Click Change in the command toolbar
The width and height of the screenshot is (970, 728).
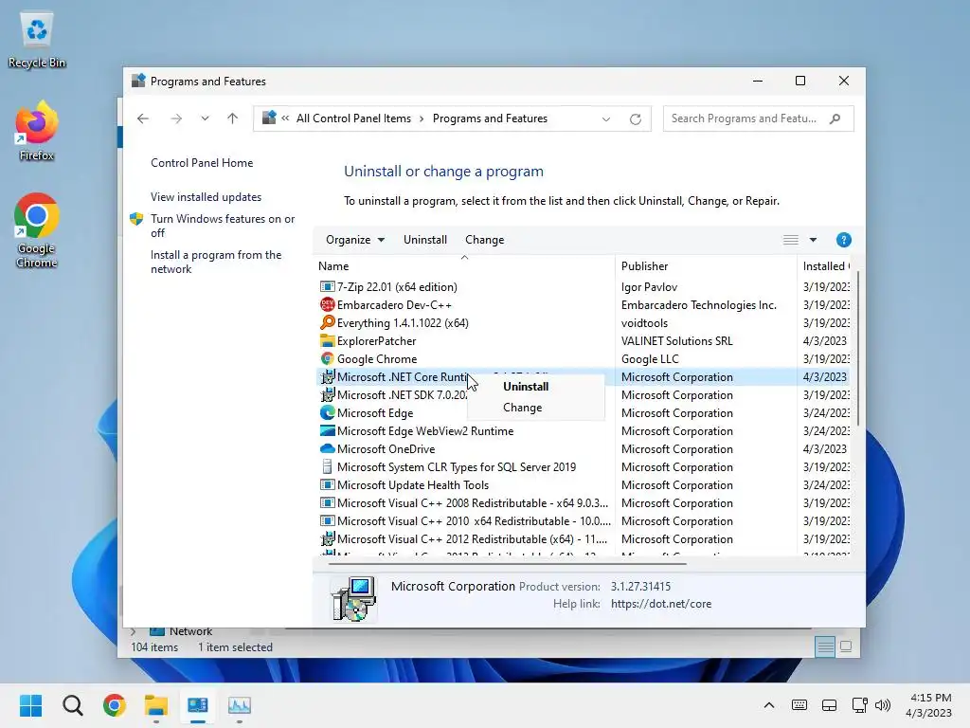pyautogui.click(x=484, y=240)
